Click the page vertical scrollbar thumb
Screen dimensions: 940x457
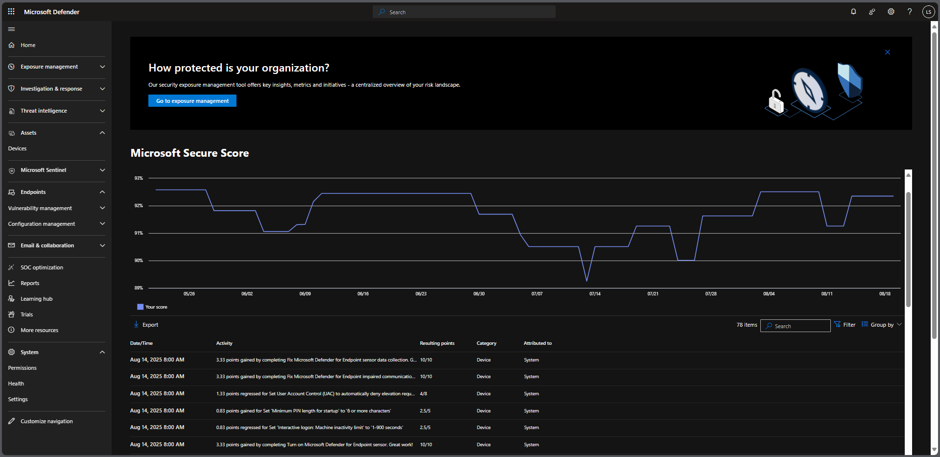[x=934, y=186]
